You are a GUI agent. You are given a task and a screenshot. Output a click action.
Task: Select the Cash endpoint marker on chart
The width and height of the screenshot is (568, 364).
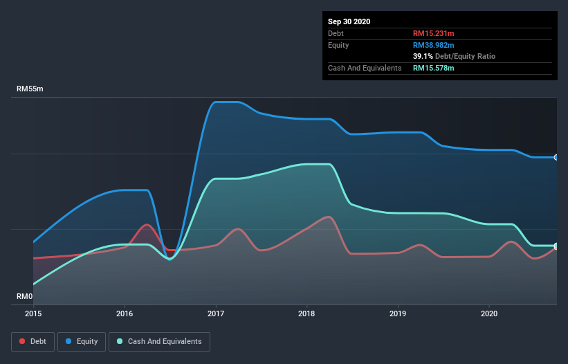(556, 246)
